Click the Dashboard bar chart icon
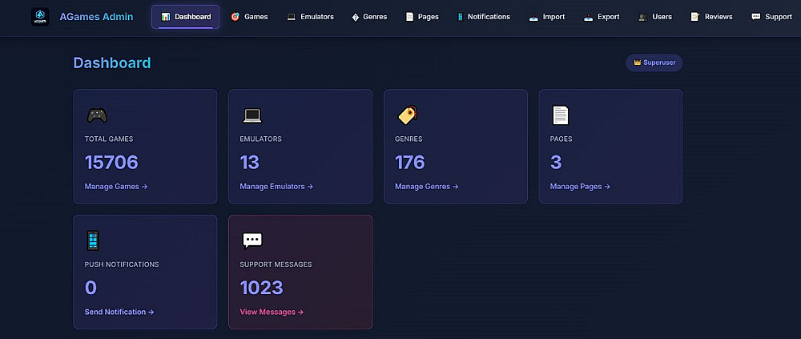Image resolution: width=801 pixels, height=339 pixels. [x=166, y=17]
